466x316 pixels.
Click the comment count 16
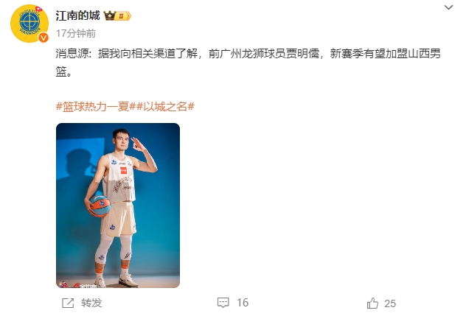243,303
